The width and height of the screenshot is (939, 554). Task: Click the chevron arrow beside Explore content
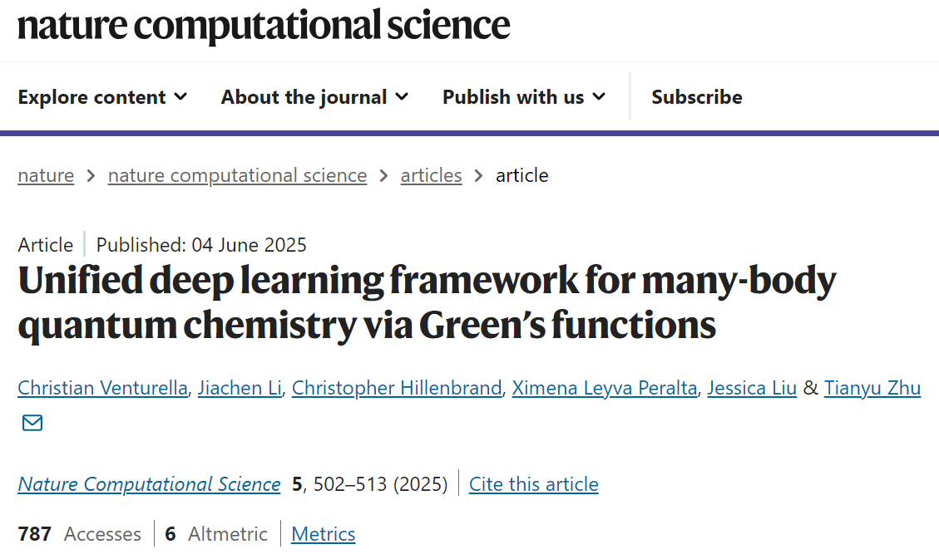(x=180, y=97)
